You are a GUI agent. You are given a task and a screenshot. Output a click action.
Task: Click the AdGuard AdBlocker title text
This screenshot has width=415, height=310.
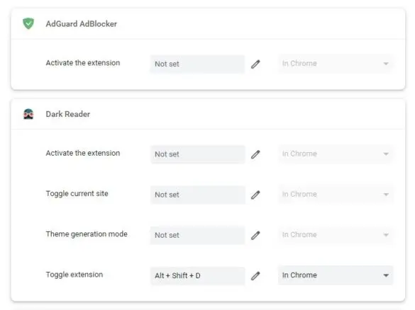(82, 24)
